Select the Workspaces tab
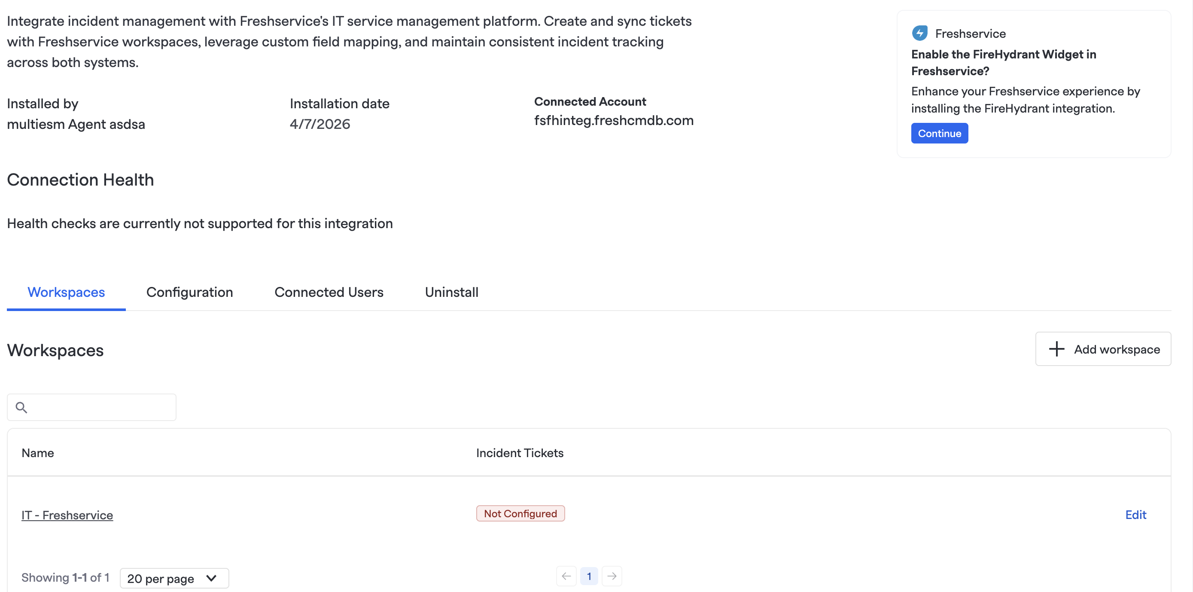This screenshot has width=1193, height=592. [x=66, y=292]
